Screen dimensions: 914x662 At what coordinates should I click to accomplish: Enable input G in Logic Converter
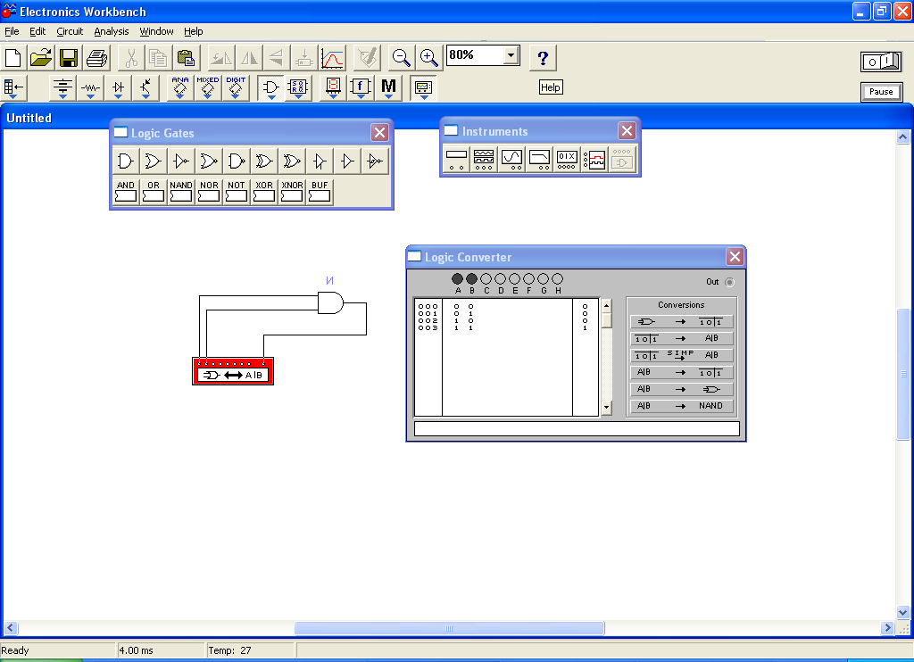[544, 278]
